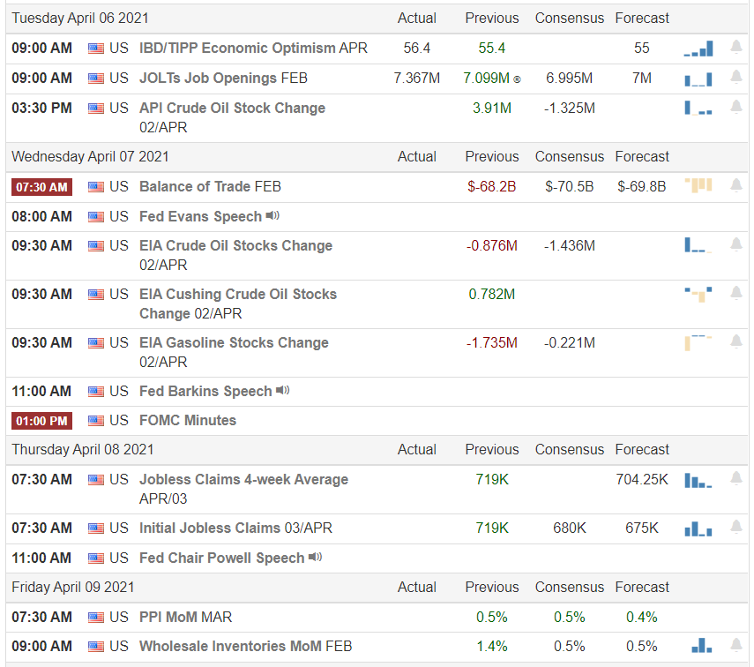Screen dimensions: 754x667
Task: Click bell icon on Initial Jobless Claims row
Action: tap(736, 528)
